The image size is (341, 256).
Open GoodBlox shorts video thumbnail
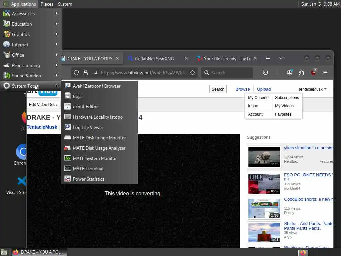[264, 208]
